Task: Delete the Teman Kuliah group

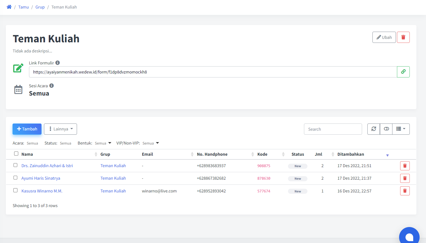Action: pos(403,37)
